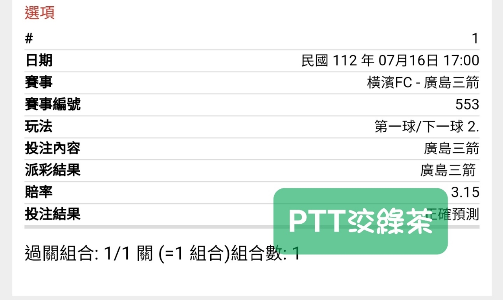
Task: Click the red 選項 section heading
Action: click(x=39, y=13)
